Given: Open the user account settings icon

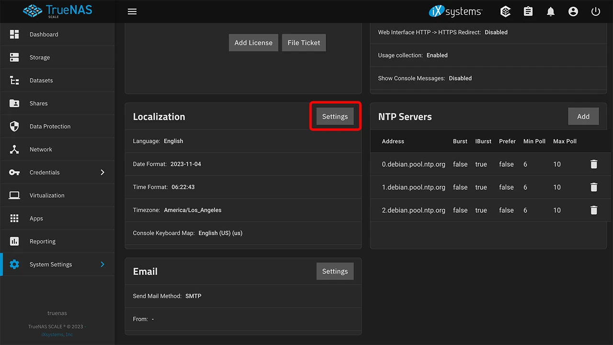Looking at the screenshot, I should (x=573, y=11).
